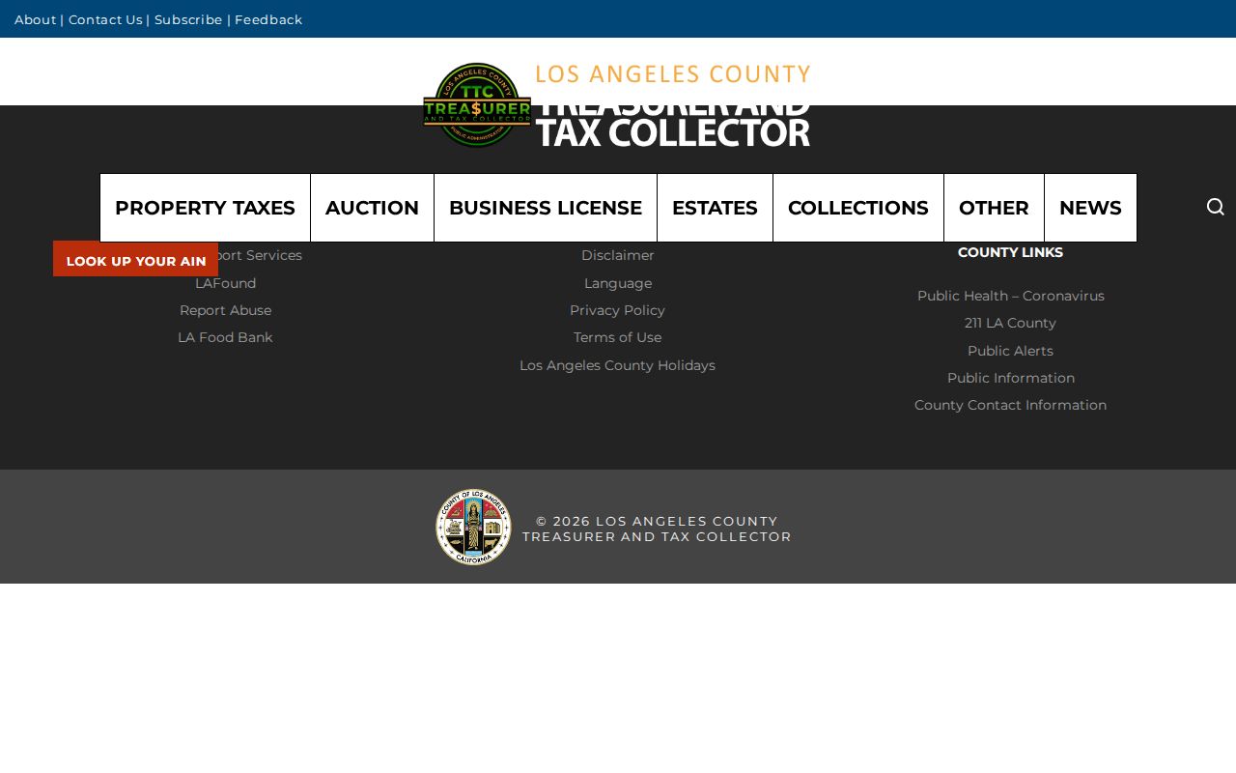Click the Treasurer and Tax Collector site title
This screenshot has width=1236, height=773.
coord(673,105)
